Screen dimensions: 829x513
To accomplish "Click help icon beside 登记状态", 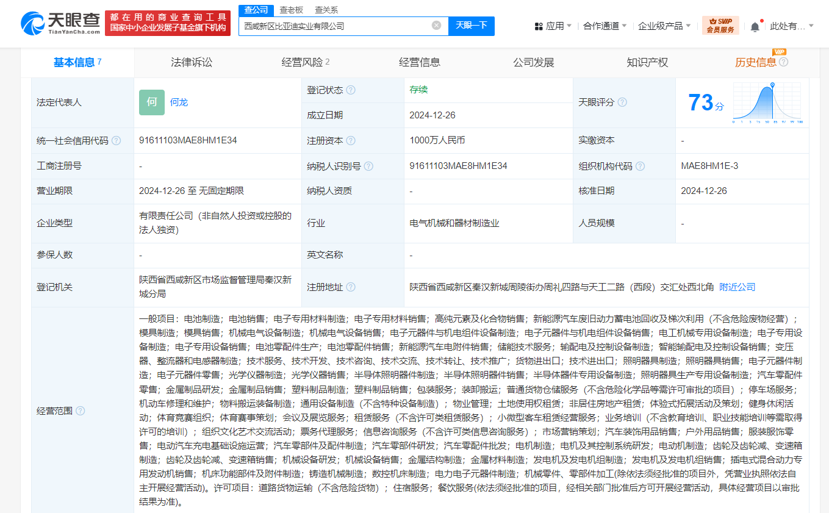I will (351, 90).
